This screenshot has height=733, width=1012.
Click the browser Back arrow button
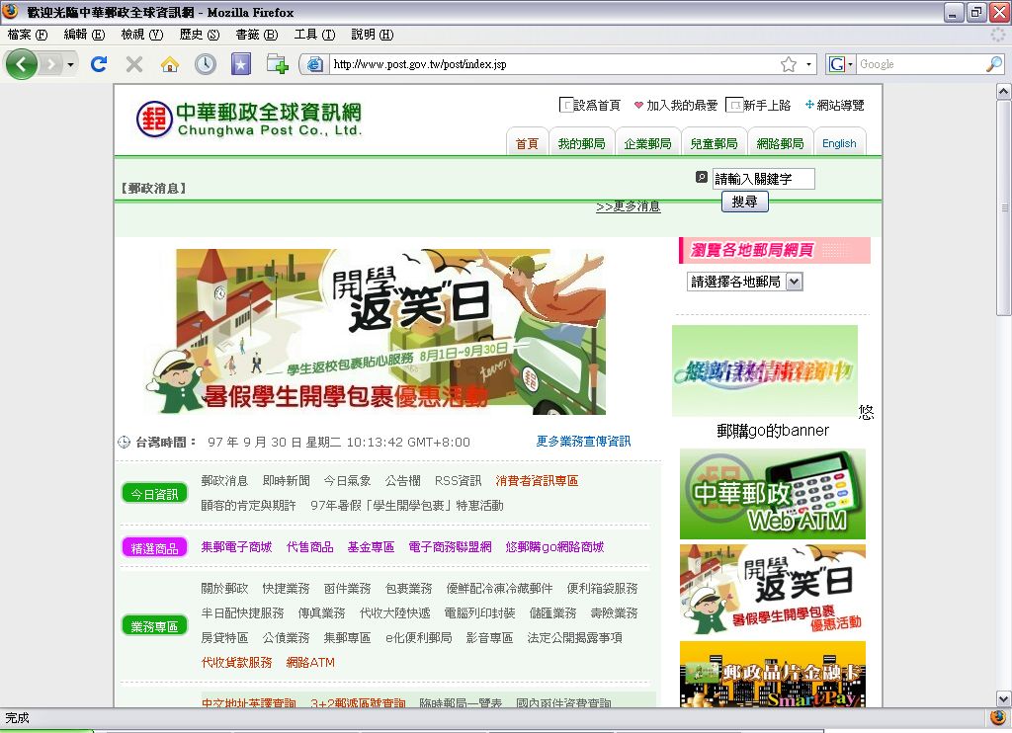point(22,64)
